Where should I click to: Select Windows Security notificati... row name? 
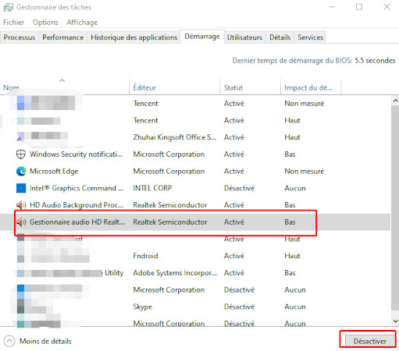[x=76, y=154]
